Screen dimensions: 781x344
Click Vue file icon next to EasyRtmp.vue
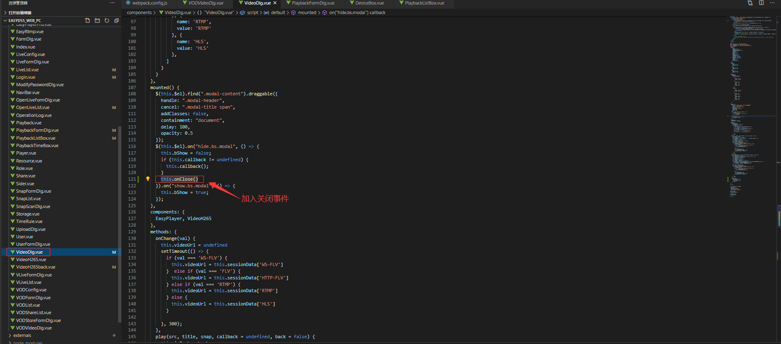(12, 31)
